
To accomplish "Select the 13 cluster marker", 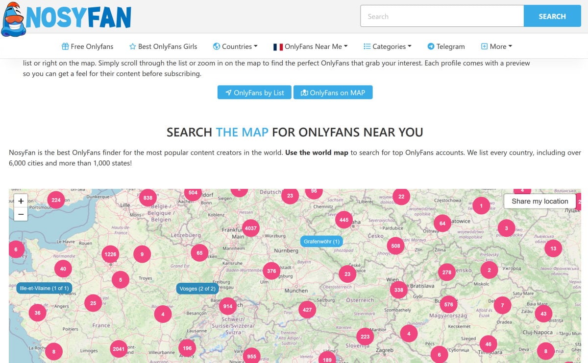I will (x=553, y=248).
